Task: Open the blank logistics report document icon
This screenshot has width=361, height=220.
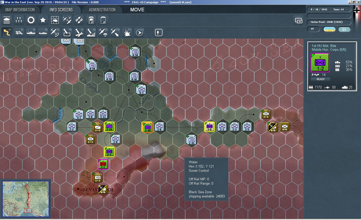Action: pyautogui.click(x=103, y=20)
